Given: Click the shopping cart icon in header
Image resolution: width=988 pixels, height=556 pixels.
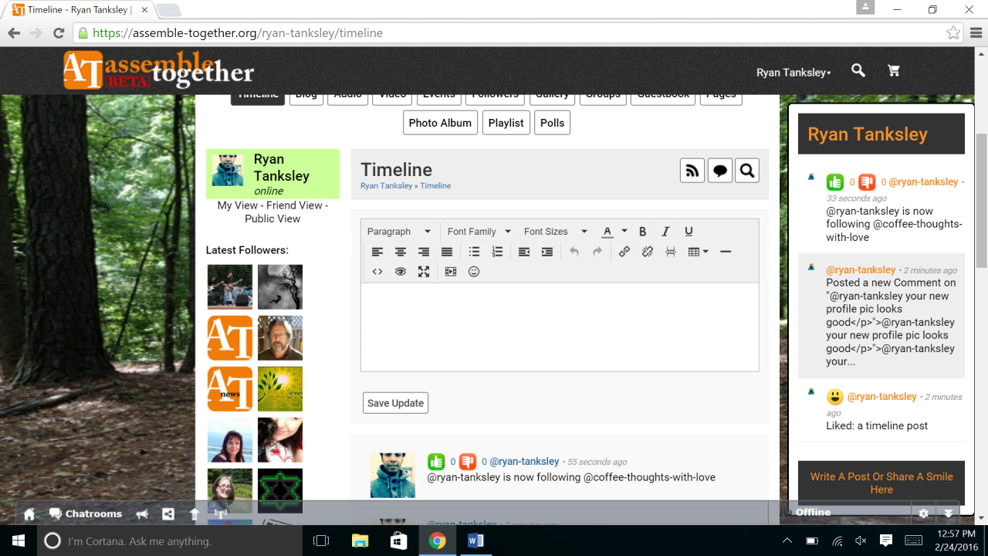Looking at the screenshot, I should [894, 71].
